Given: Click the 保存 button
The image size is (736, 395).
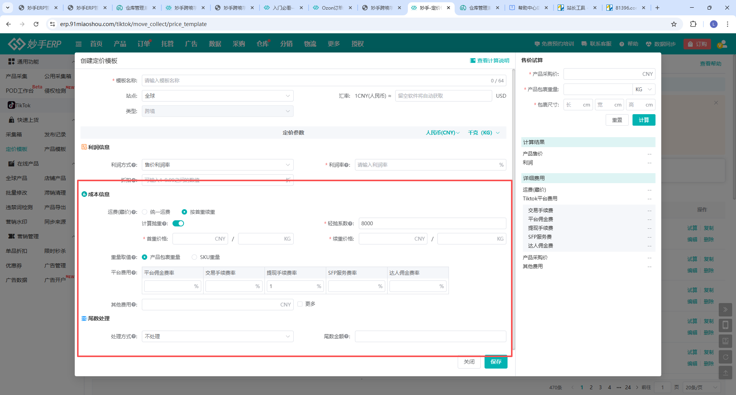Looking at the screenshot, I should 496,362.
